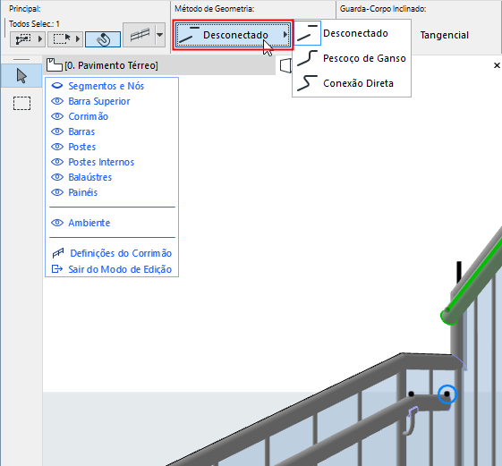The image size is (502, 466).
Task: Select the black node on lower handrail
Action: click(x=412, y=394)
